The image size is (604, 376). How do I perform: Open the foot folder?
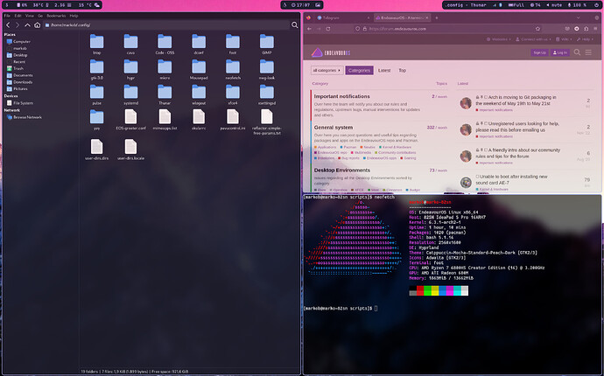(233, 45)
